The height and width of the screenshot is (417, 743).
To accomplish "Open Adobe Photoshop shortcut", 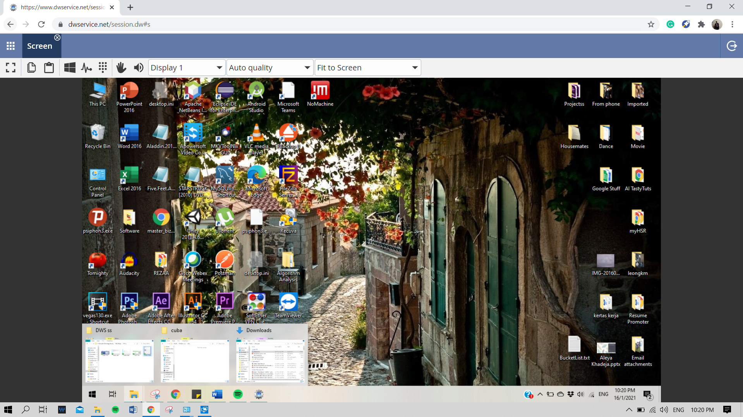I will point(129,308).
